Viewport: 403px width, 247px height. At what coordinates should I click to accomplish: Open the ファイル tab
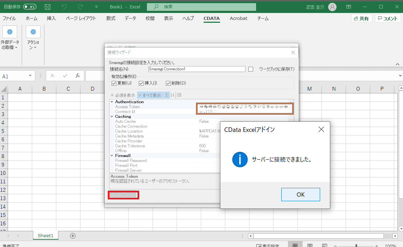[9, 19]
